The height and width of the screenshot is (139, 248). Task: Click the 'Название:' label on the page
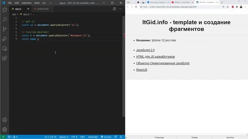(x=143, y=40)
